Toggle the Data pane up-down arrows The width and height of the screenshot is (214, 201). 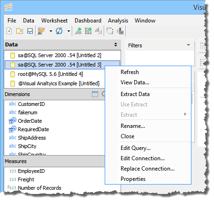click(115, 45)
